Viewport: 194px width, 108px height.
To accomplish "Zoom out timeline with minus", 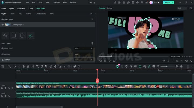I will (x=158, y=66).
